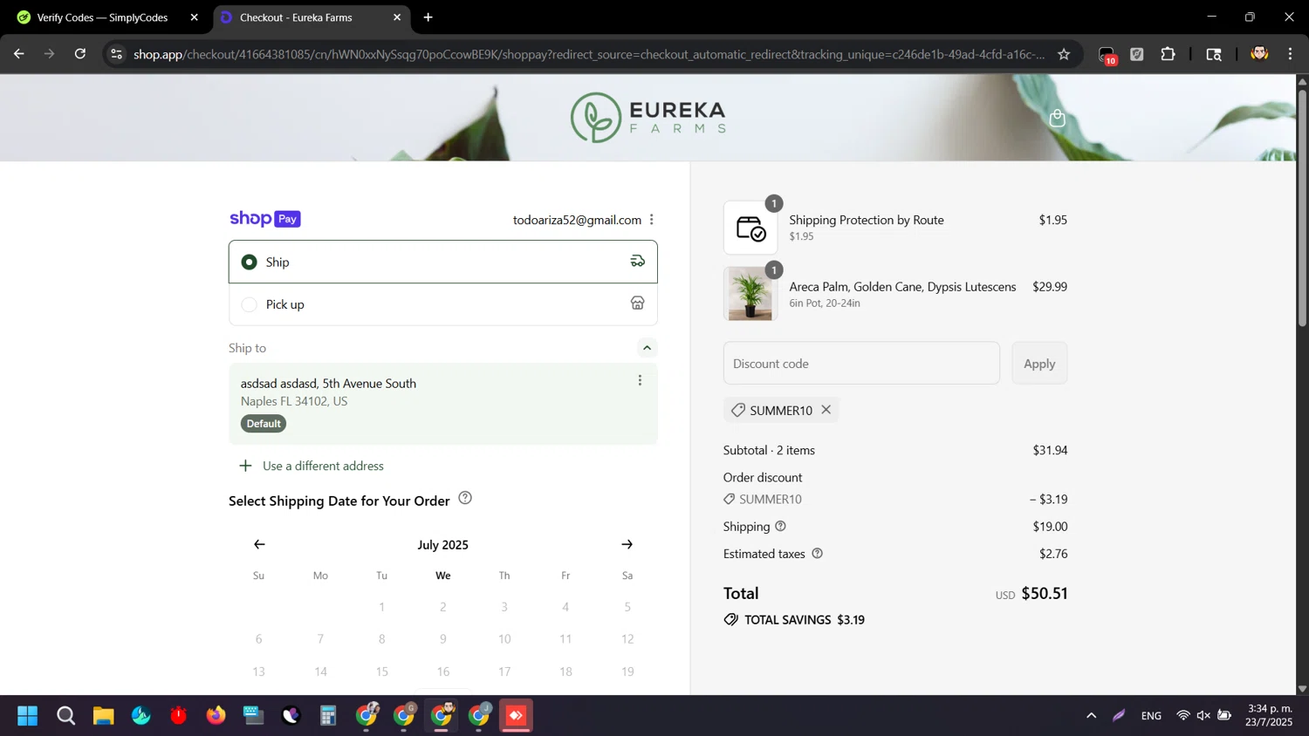The width and height of the screenshot is (1309, 736).
Task: Pick July 9 in the calendar
Action: [443, 639]
